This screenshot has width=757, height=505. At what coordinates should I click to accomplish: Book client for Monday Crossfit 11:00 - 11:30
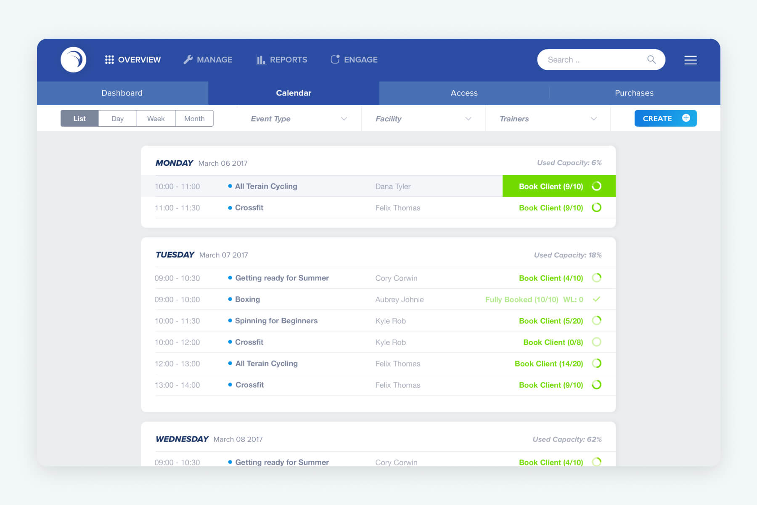(x=551, y=208)
